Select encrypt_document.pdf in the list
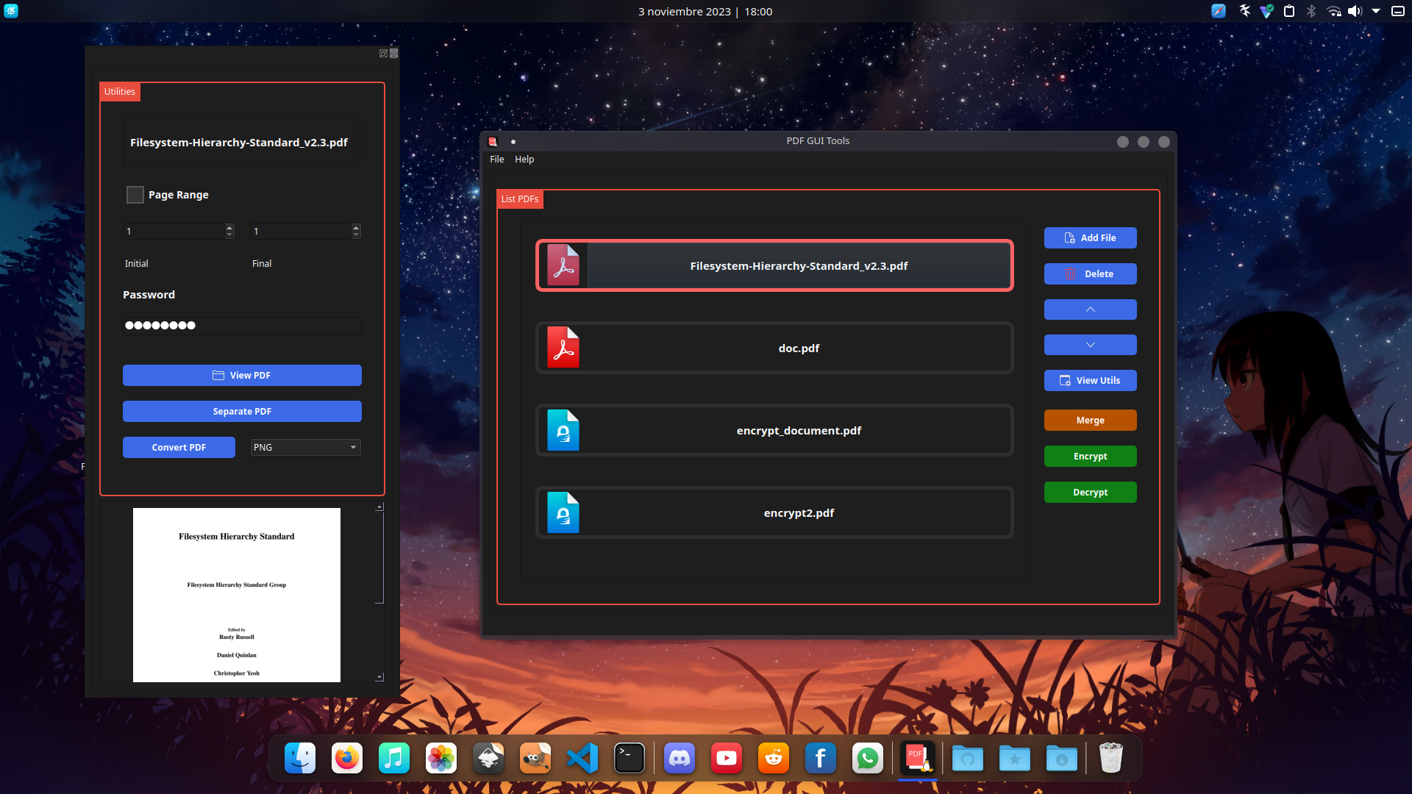This screenshot has height=794, width=1412. click(774, 430)
